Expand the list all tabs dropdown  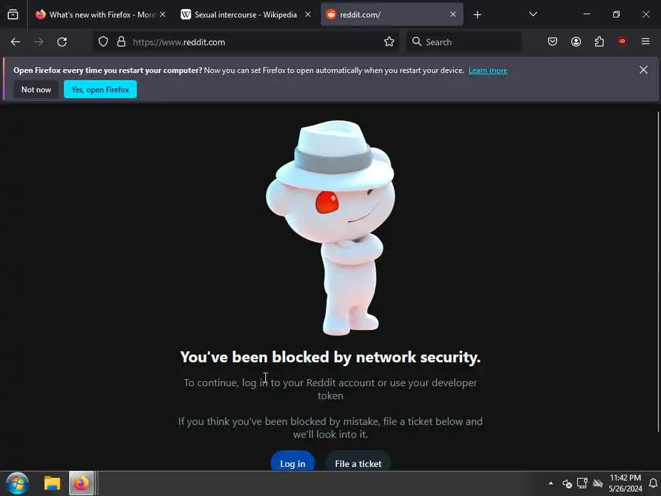[x=533, y=15]
